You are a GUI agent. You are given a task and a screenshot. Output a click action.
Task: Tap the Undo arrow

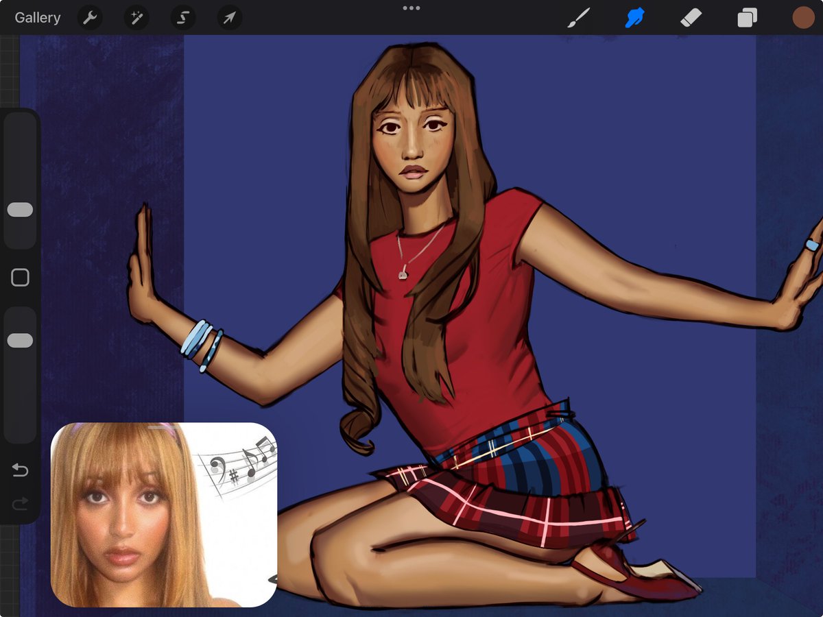pos(20,470)
